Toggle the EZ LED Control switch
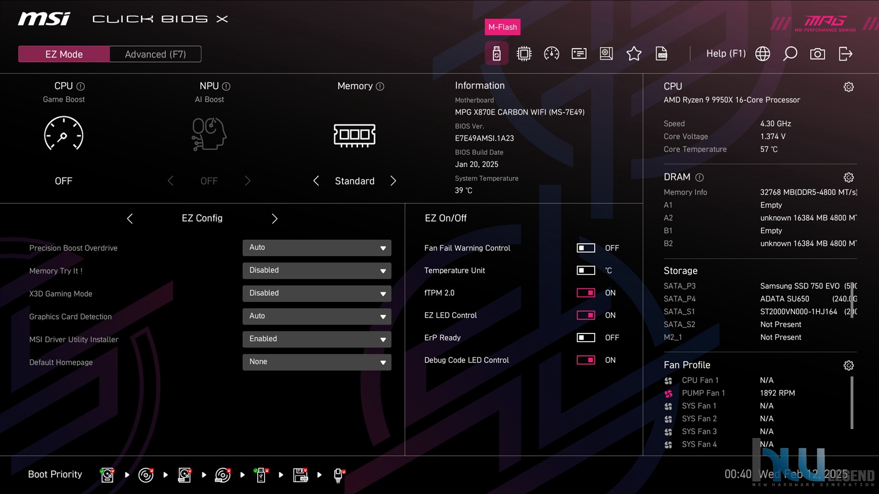The width and height of the screenshot is (879, 494). pos(586,315)
